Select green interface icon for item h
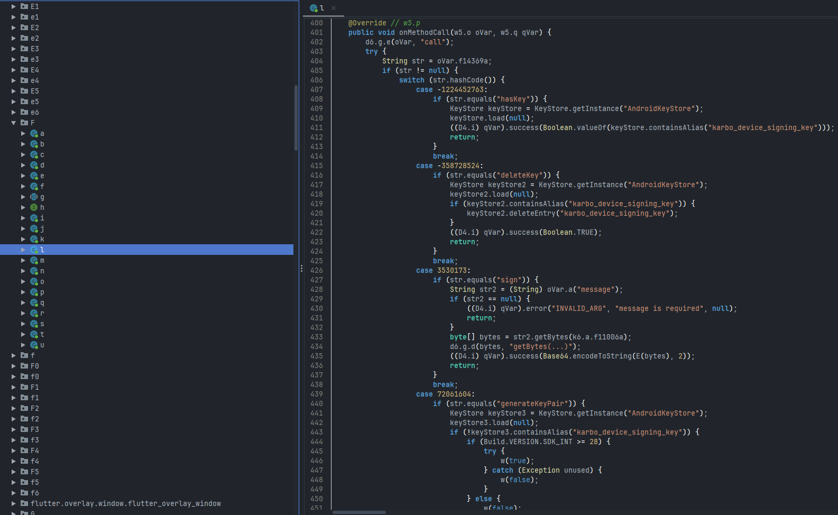The width and height of the screenshot is (838, 515). tap(34, 207)
